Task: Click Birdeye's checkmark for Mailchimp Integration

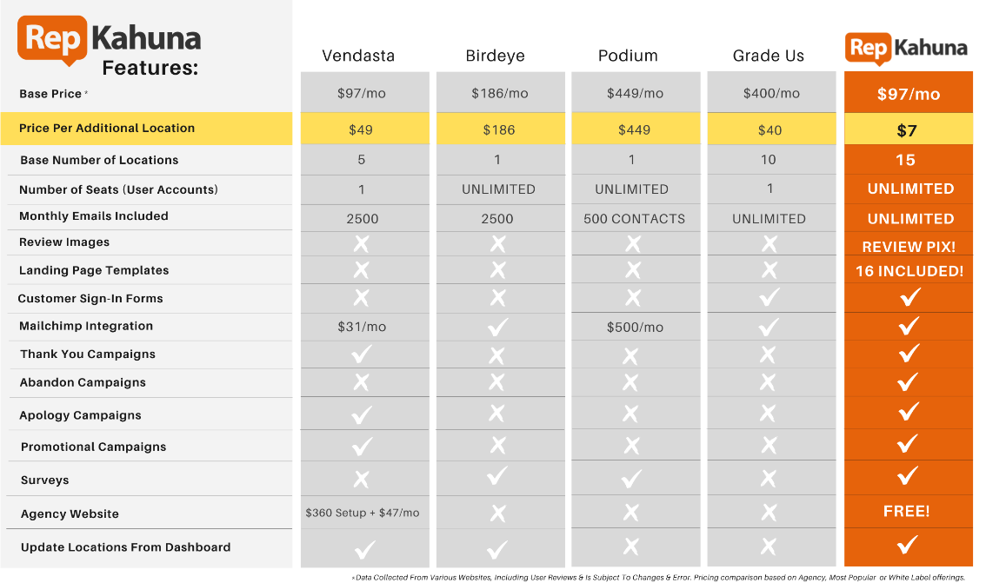Action: pos(498,327)
